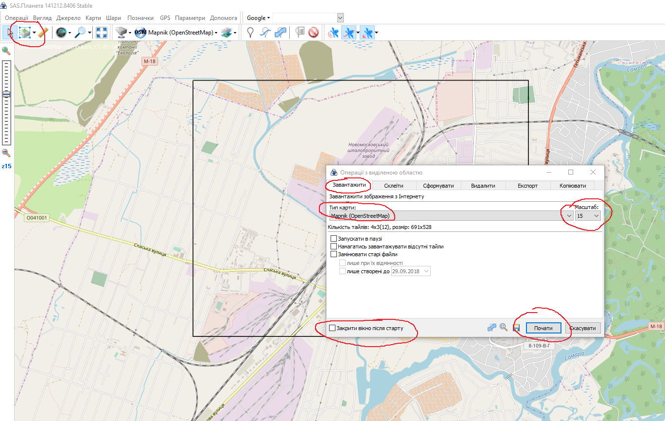
Task: Choose the selection area tool icon
Action: (24, 33)
